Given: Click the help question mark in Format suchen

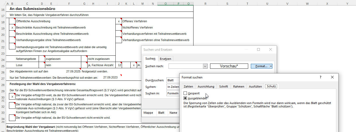Looking at the screenshot, I should 320,77.
